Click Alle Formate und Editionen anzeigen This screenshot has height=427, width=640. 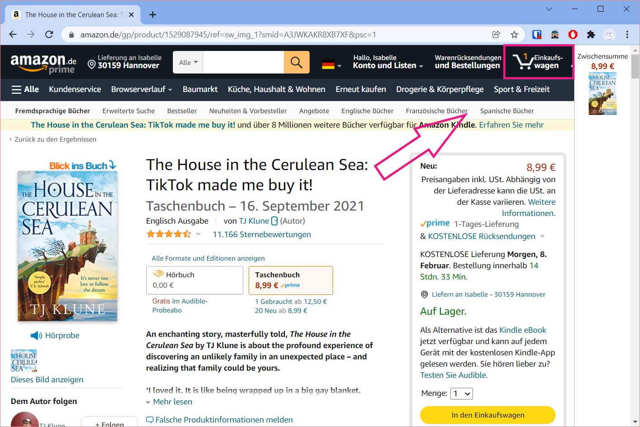click(x=208, y=258)
